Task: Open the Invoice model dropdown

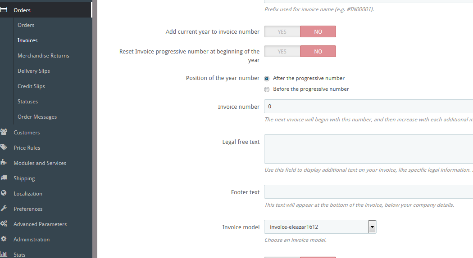Action: [x=320, y=227]
